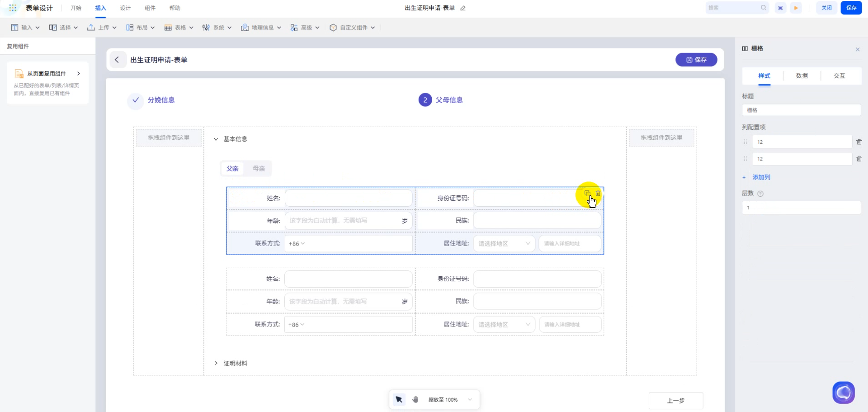Click the 上一步 button
Image resolution: width=868 pixels, height=412 pixels.
coord(675,401)
